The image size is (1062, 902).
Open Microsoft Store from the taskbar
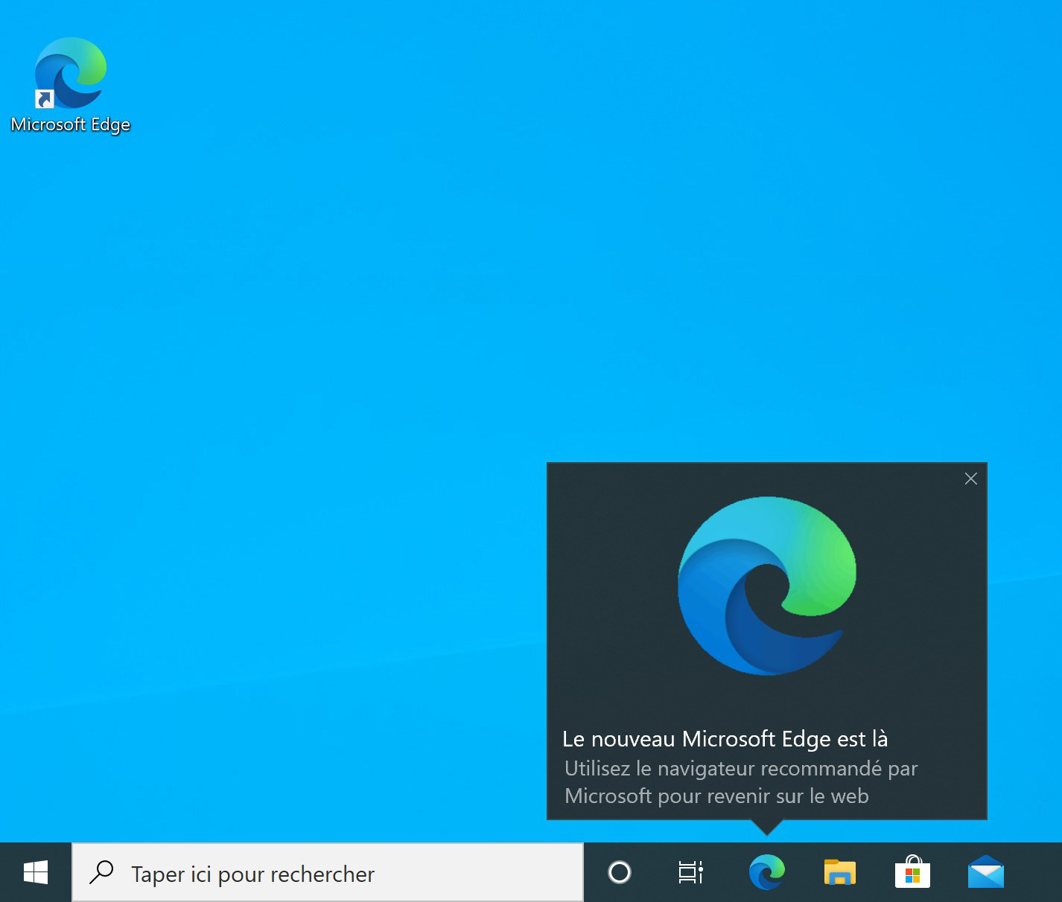pos(912,871)
